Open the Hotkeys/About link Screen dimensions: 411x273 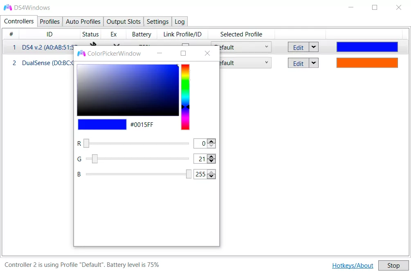(x=353, y=265)
